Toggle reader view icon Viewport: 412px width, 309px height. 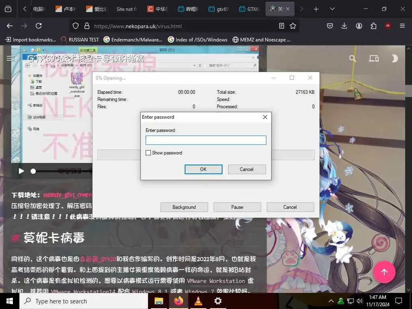click(281, 26)
